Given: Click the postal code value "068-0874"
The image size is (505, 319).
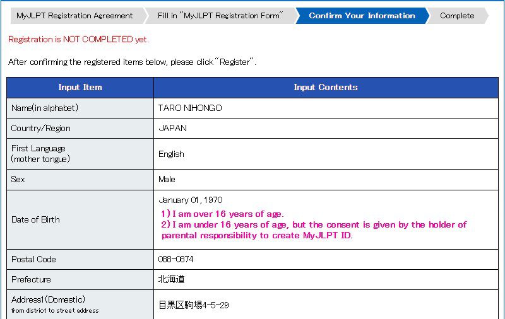Looking at the screenshot, I should 176,259.
